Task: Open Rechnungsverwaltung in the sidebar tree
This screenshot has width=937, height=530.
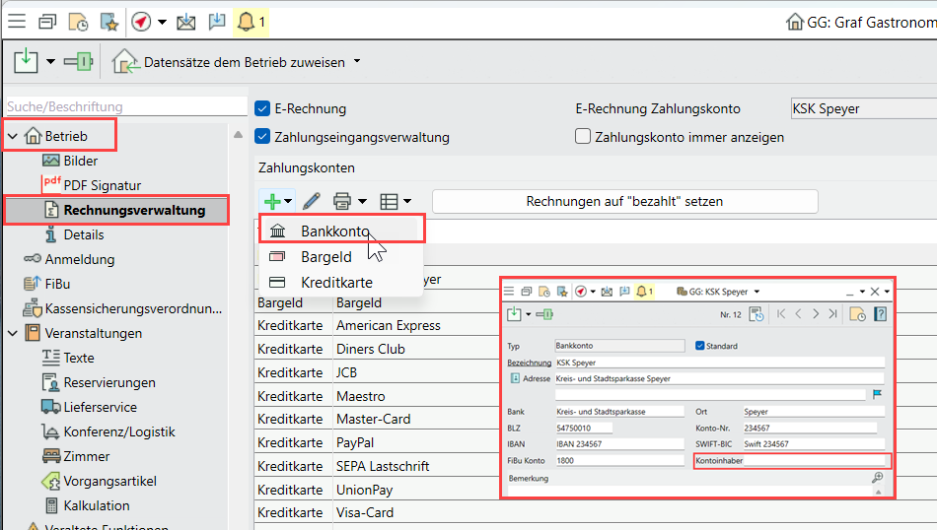Action: (x=134, y=210)
